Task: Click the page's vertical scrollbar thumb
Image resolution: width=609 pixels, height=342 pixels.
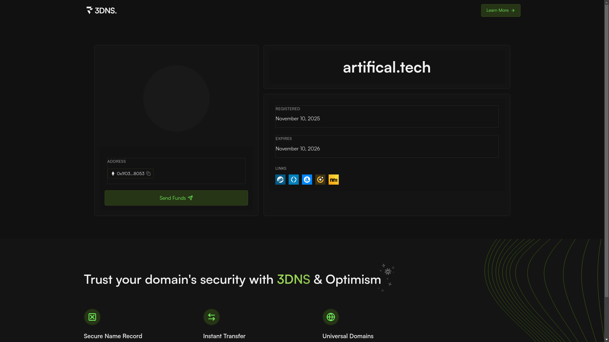Action: point(606,151)
